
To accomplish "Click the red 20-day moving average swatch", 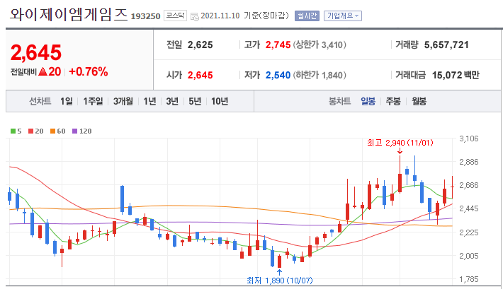I will tap(30, 131).
